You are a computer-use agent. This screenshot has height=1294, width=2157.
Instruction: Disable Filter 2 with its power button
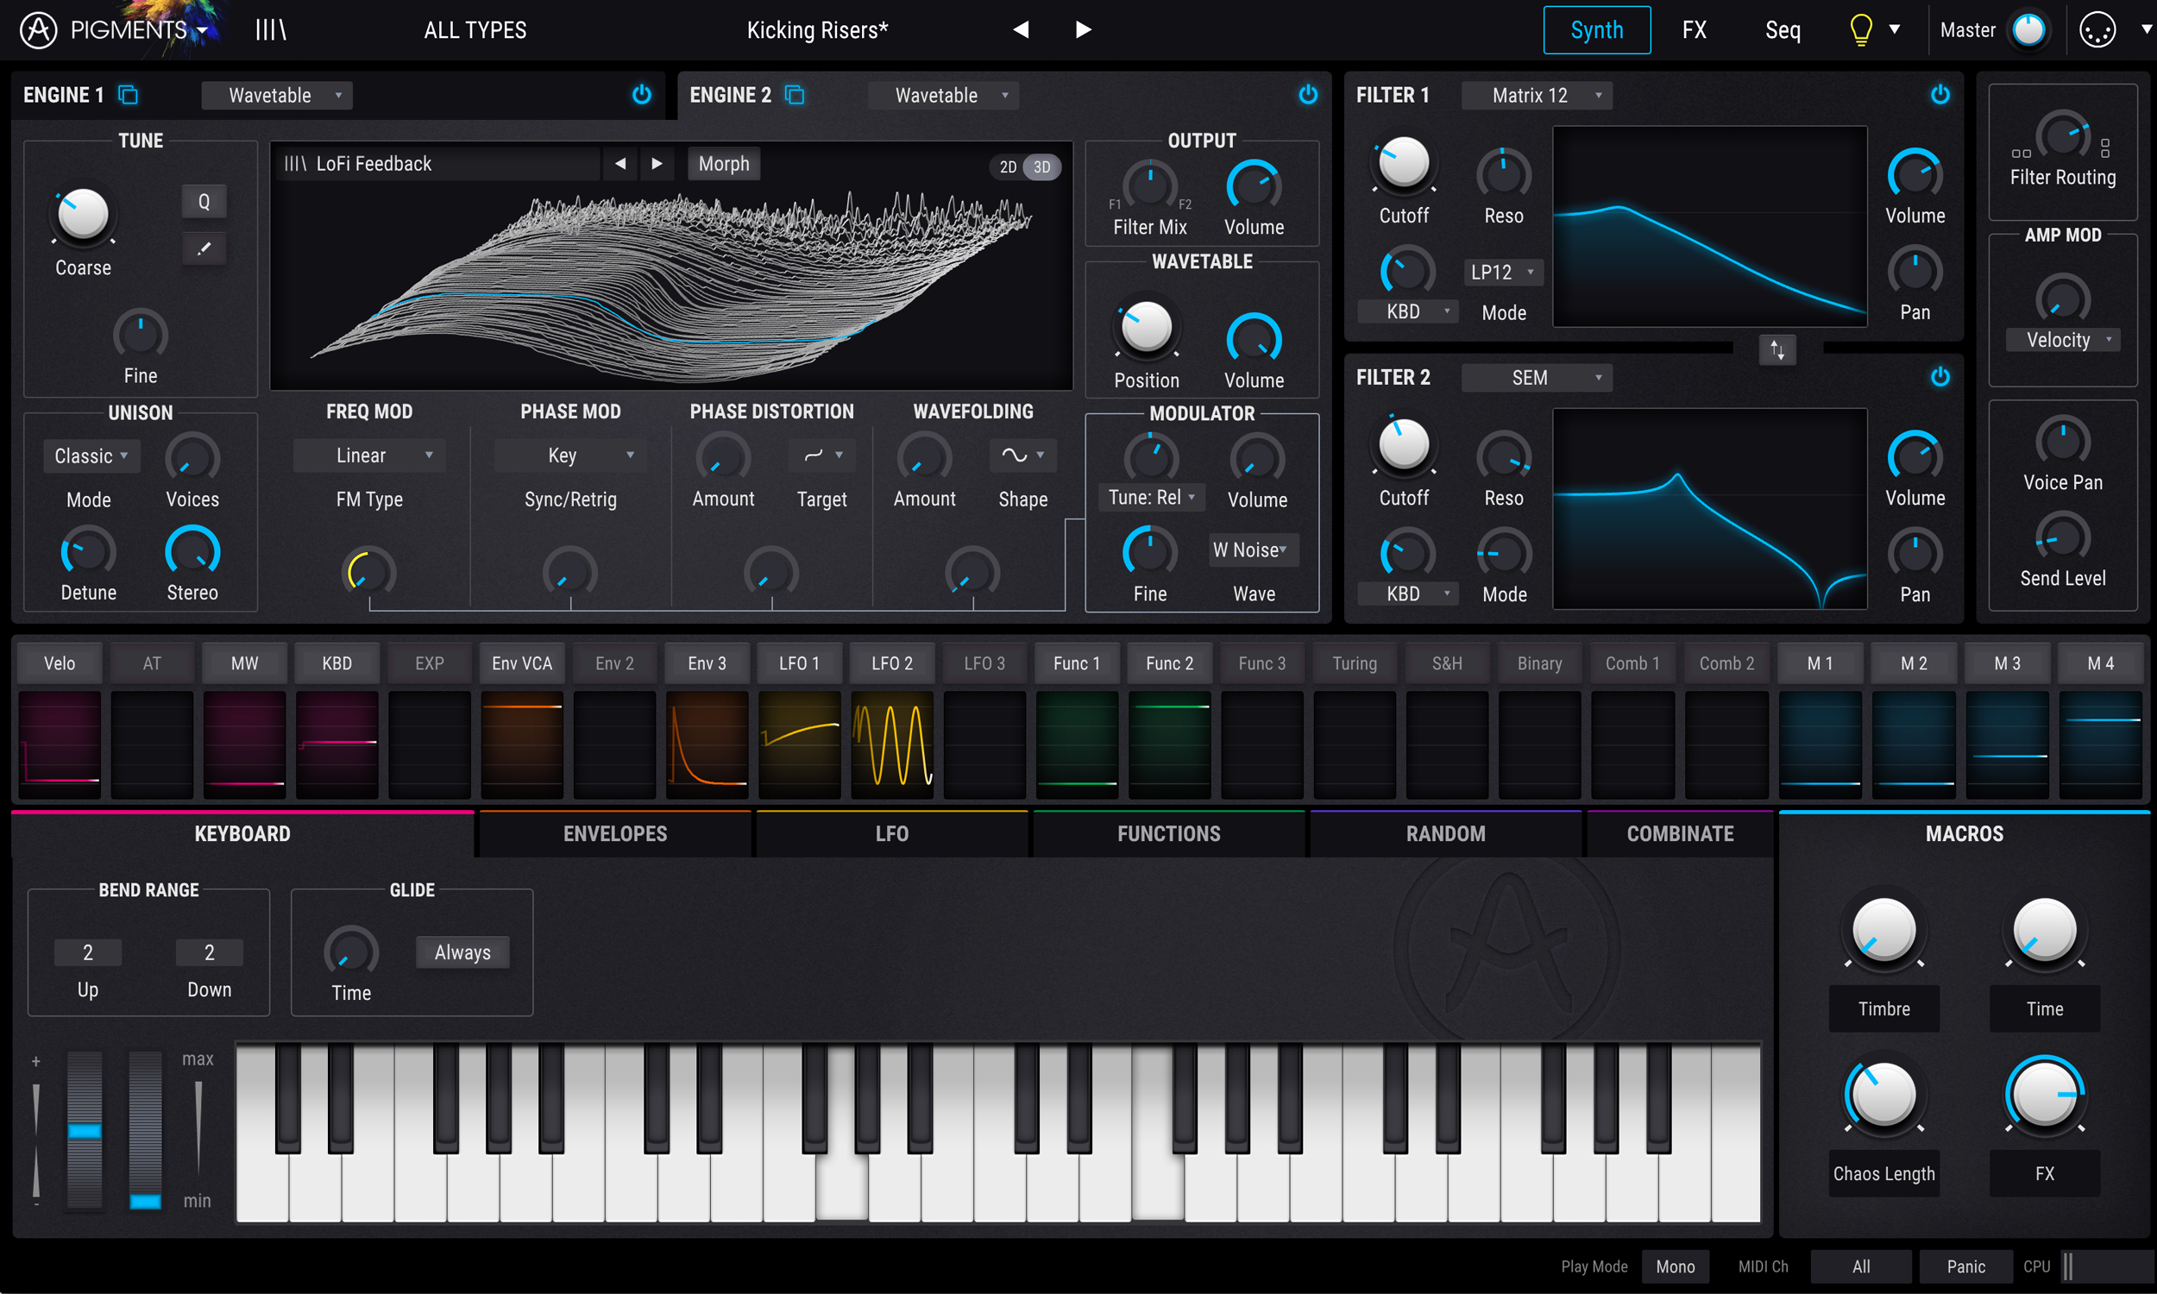click(x=1940, y=377)
